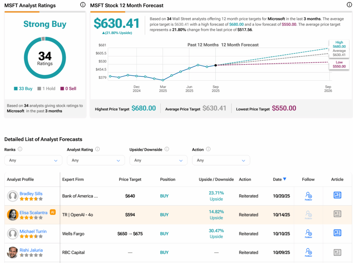Click the info icon next to Upside/Downside
Viewport: 353px width, 263px height.
point(167,149)
